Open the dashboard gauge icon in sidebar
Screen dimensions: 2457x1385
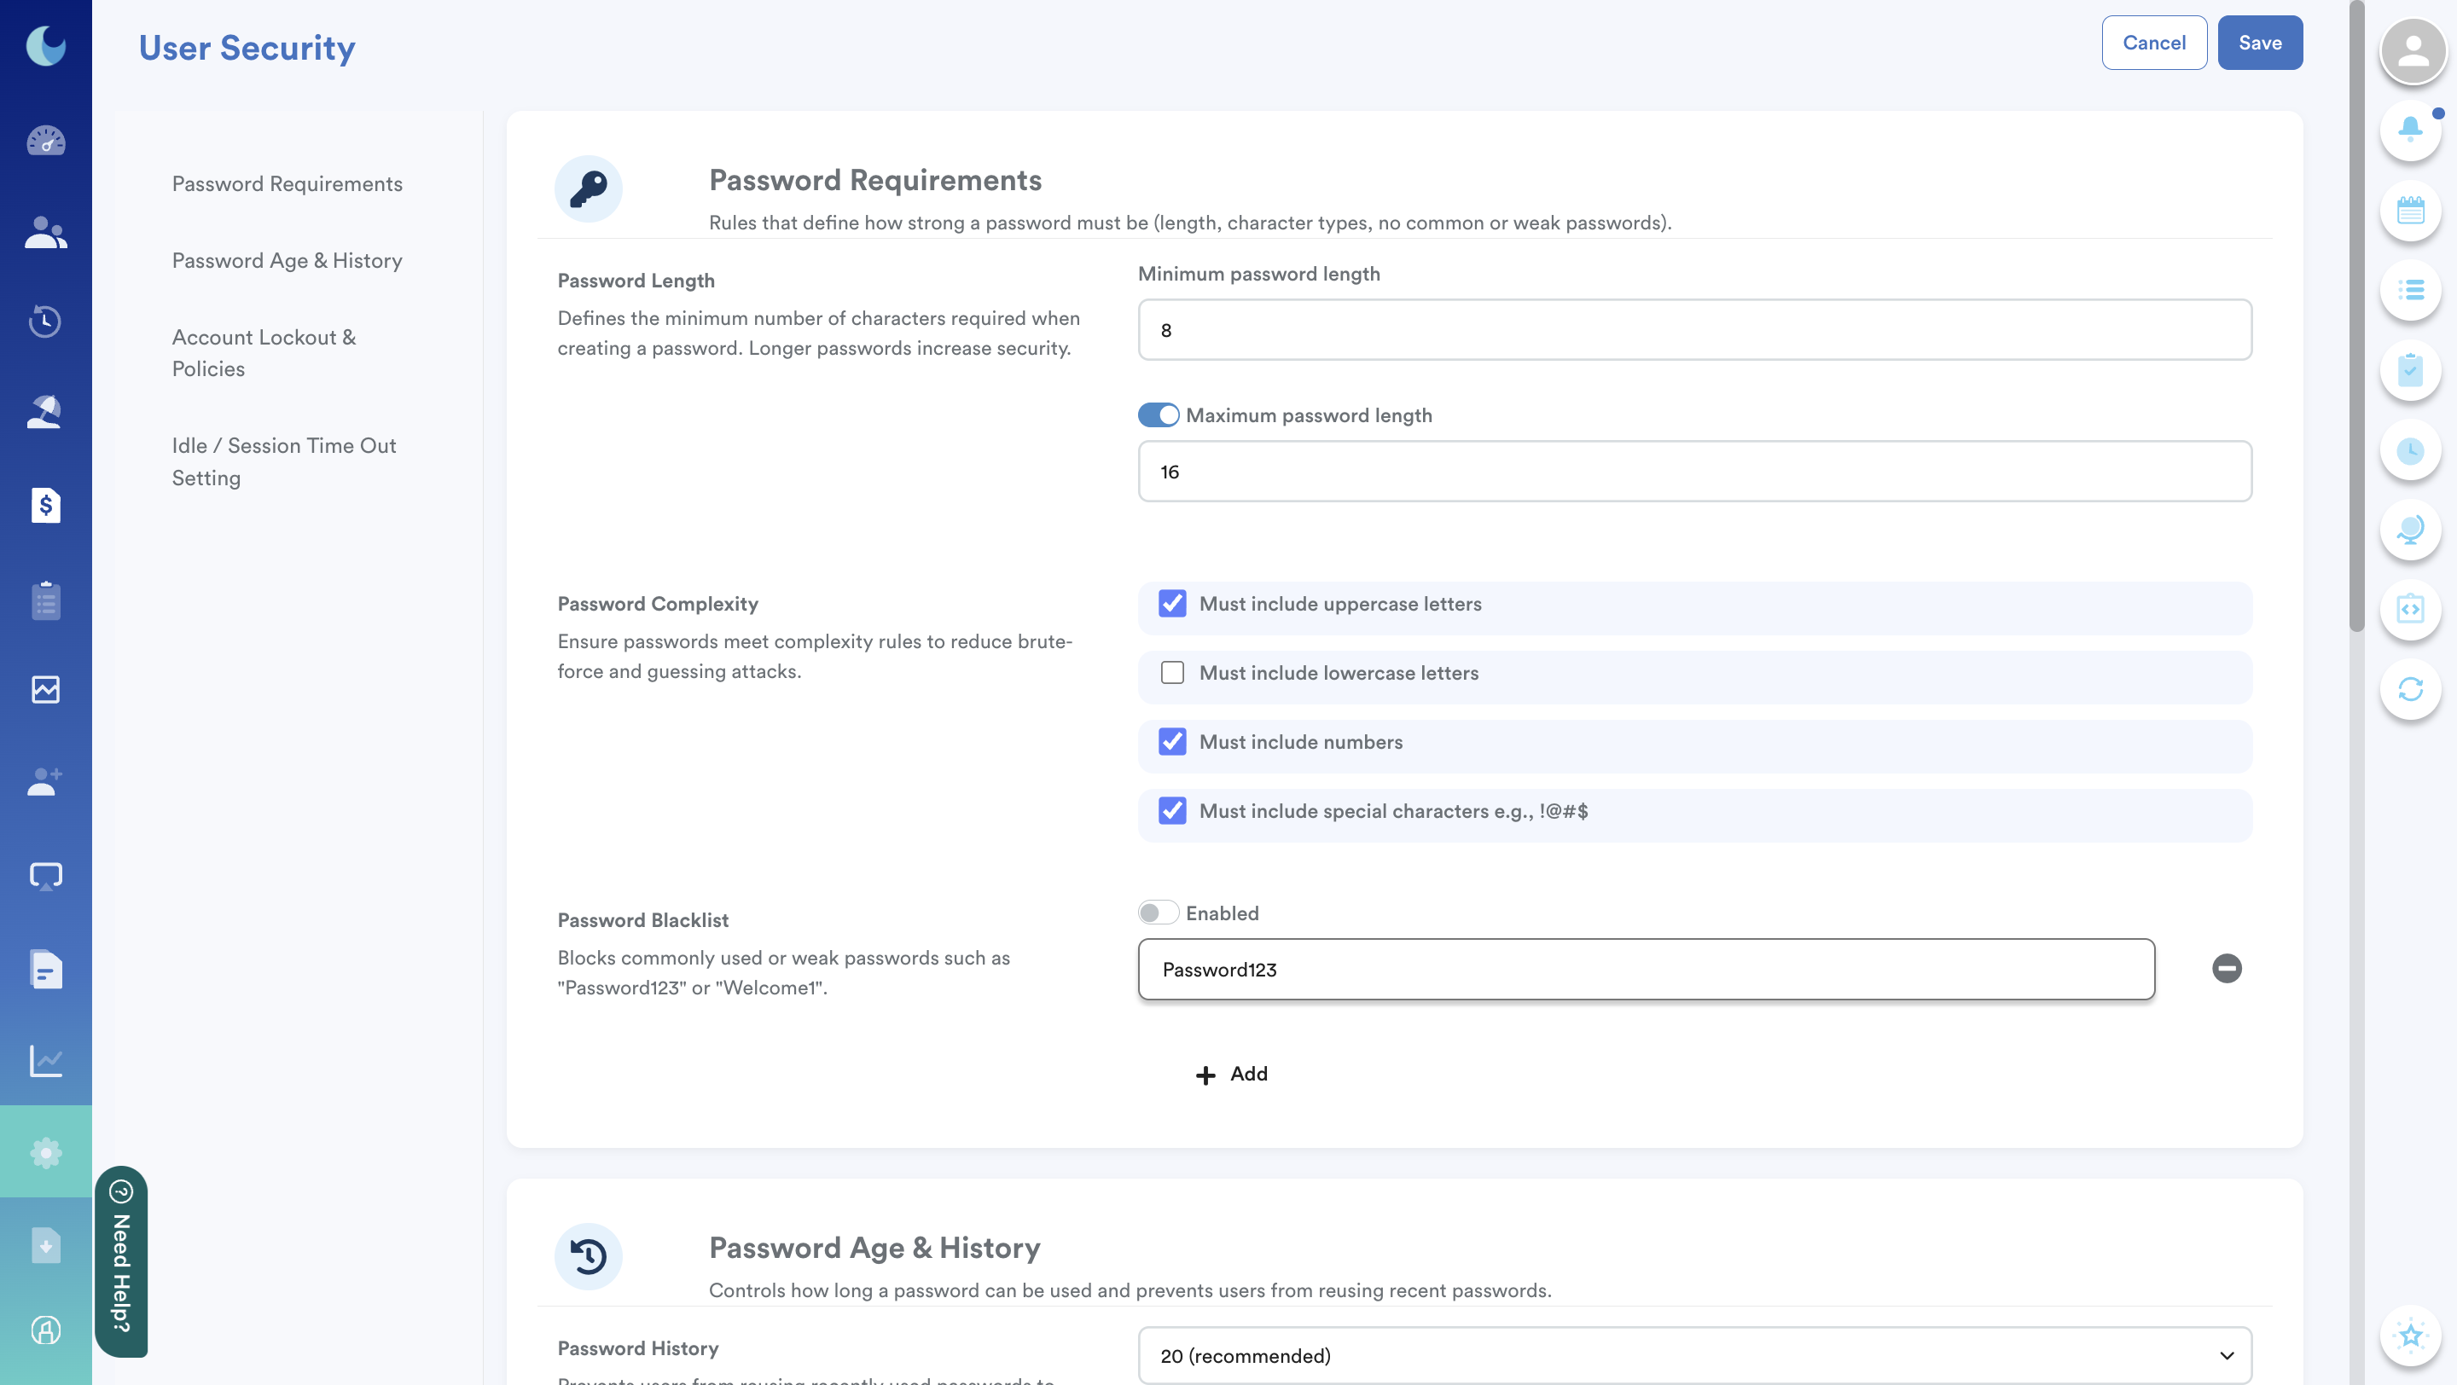tap(46, 141)
